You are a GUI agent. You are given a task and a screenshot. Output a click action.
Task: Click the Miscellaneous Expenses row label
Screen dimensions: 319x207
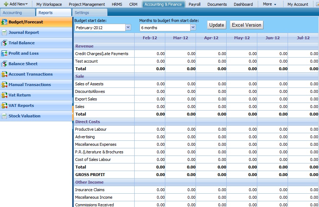click(96, 144)
